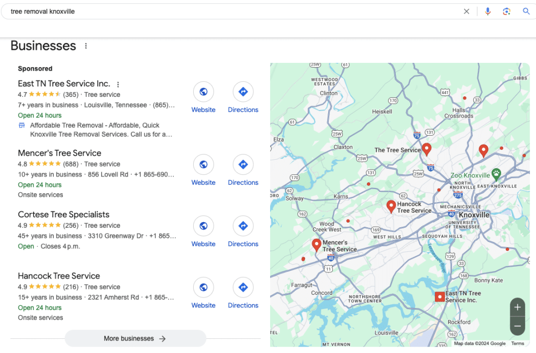Clear the search box text

[x=466, y=12]
